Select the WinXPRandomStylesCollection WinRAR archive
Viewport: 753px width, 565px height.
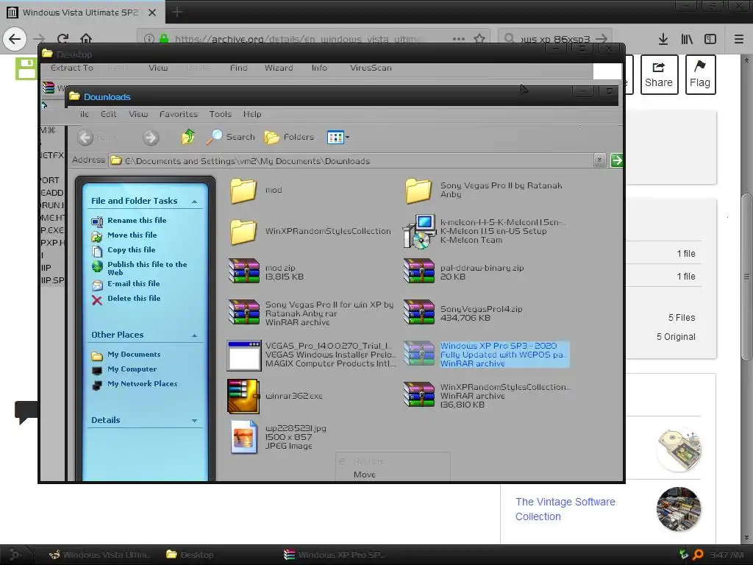coord(419,395)
